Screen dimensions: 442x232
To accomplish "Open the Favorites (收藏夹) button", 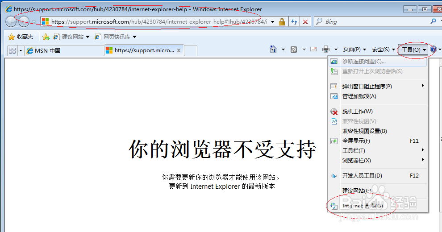I will point(21,37).
